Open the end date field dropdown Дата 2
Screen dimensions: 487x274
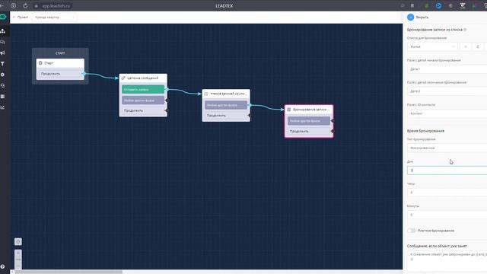(447, 91)
